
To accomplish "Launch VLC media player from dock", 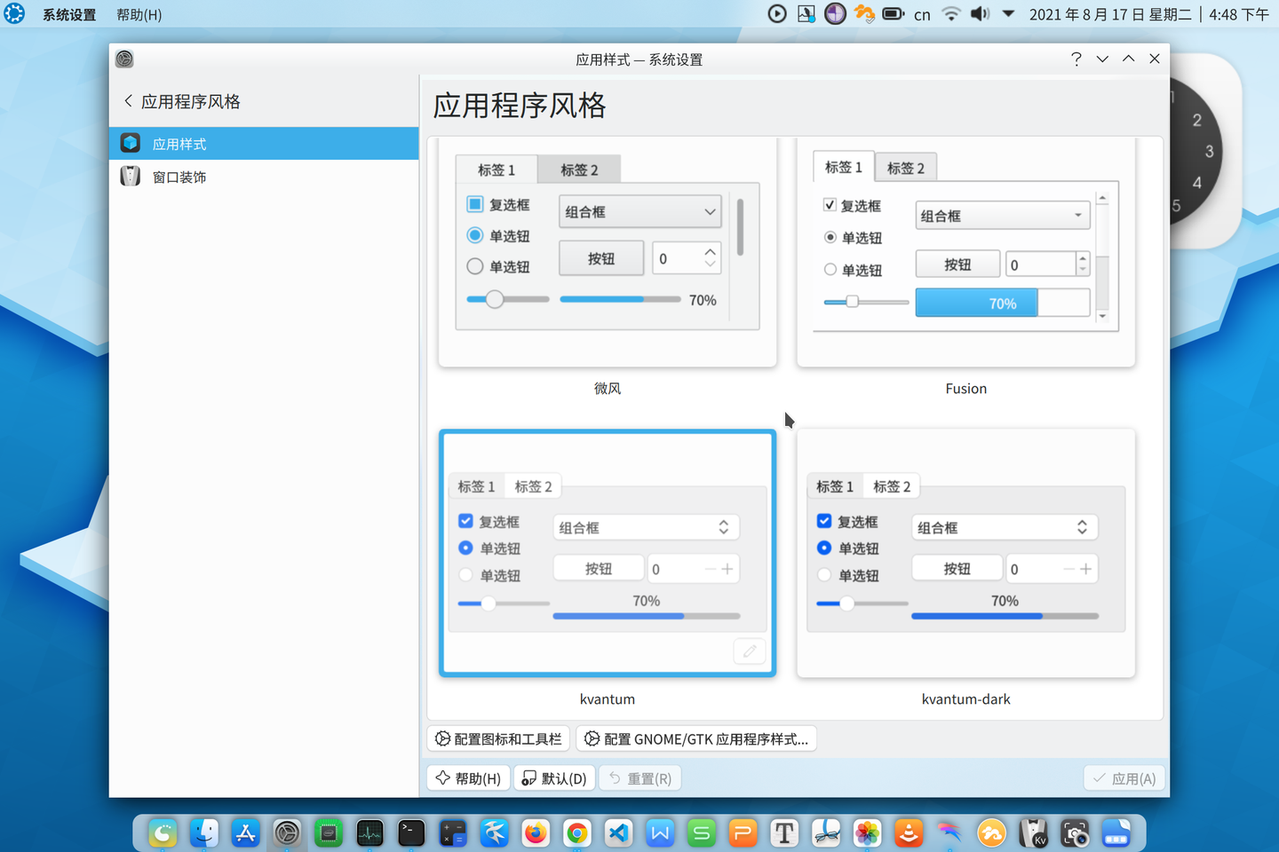I will pyautogui.click(x=909, y=832).
